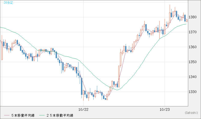Click the 30分足 timeframe label
The height and width of the screenshot is (119, 201).
pos(8,3)
